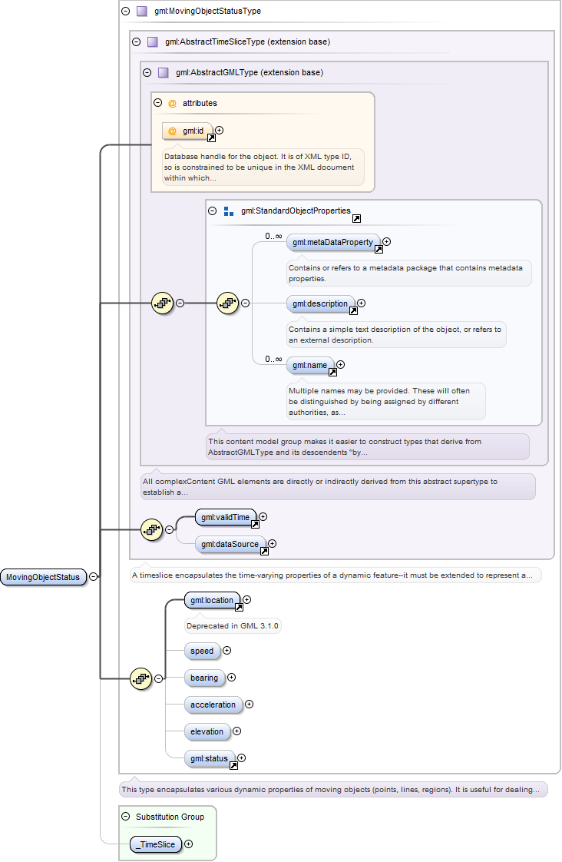Select the gml:dataSource element
This screenshot has height=862, width=562.
(x=230, y=544)
